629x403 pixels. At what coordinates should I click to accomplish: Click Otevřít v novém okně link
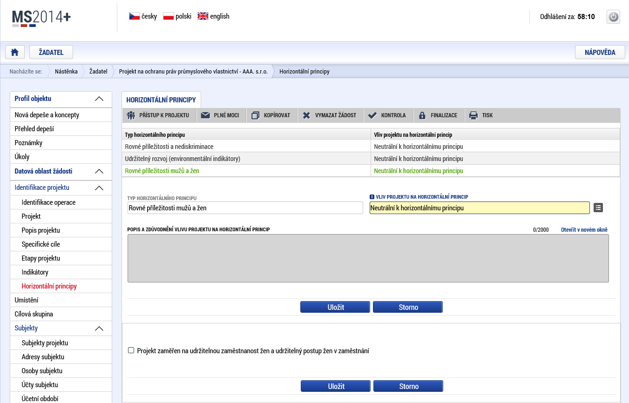[584, 230]
